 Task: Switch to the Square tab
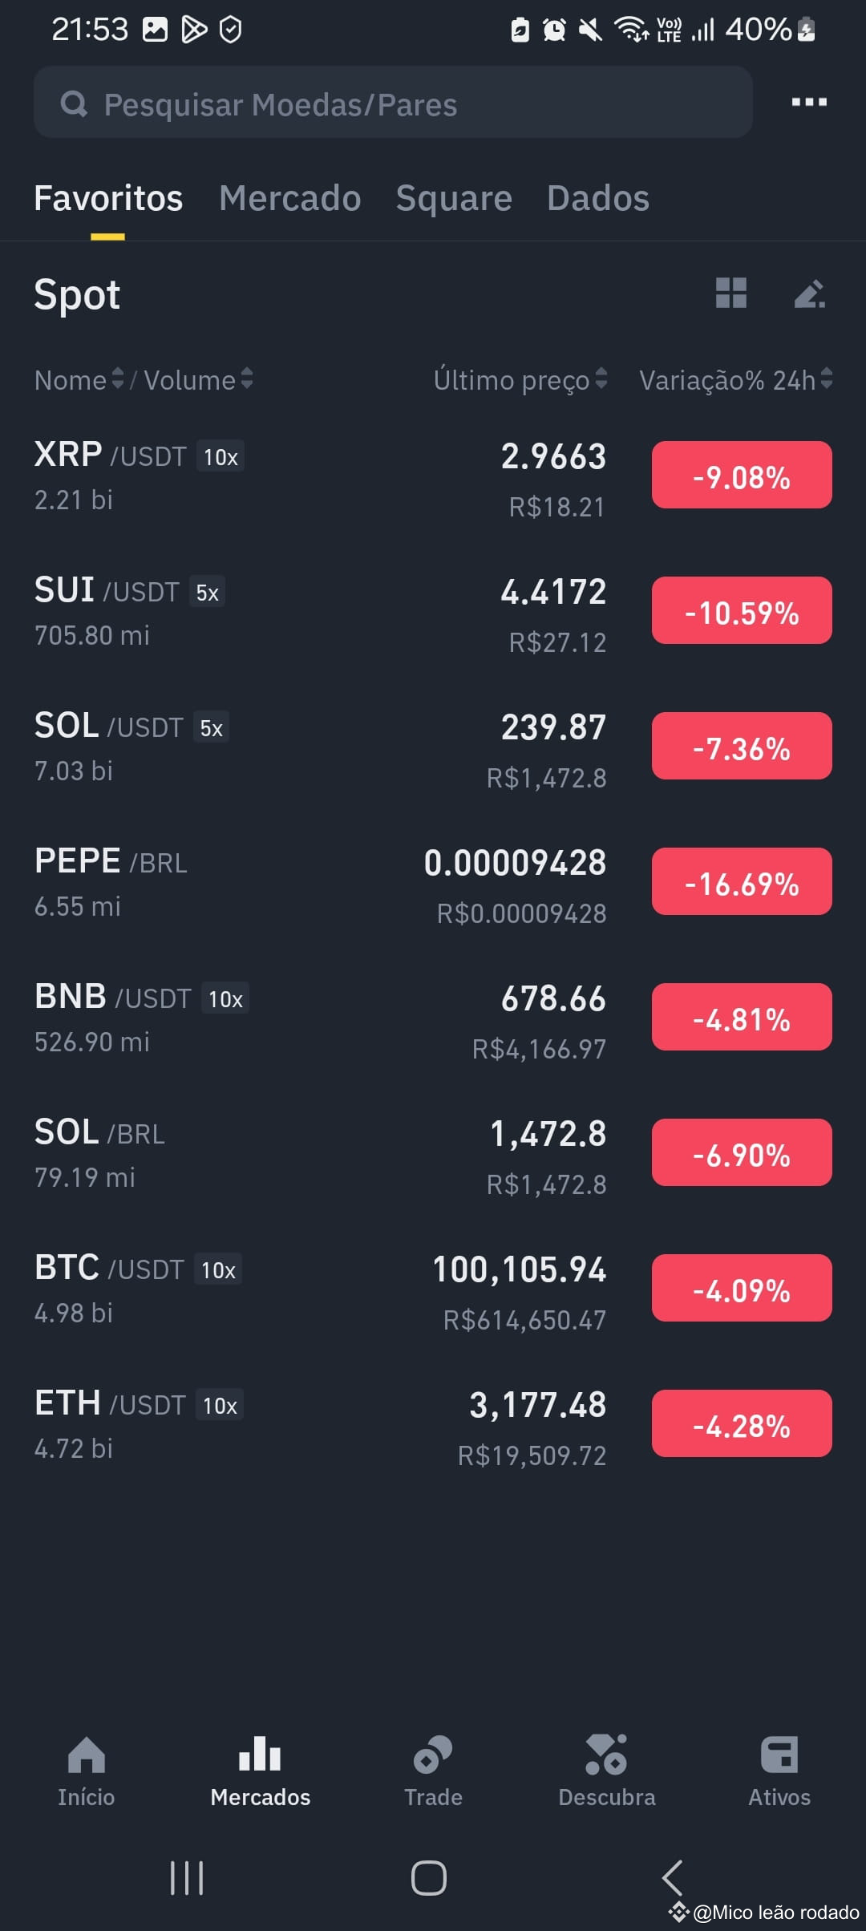click(454, 198)
